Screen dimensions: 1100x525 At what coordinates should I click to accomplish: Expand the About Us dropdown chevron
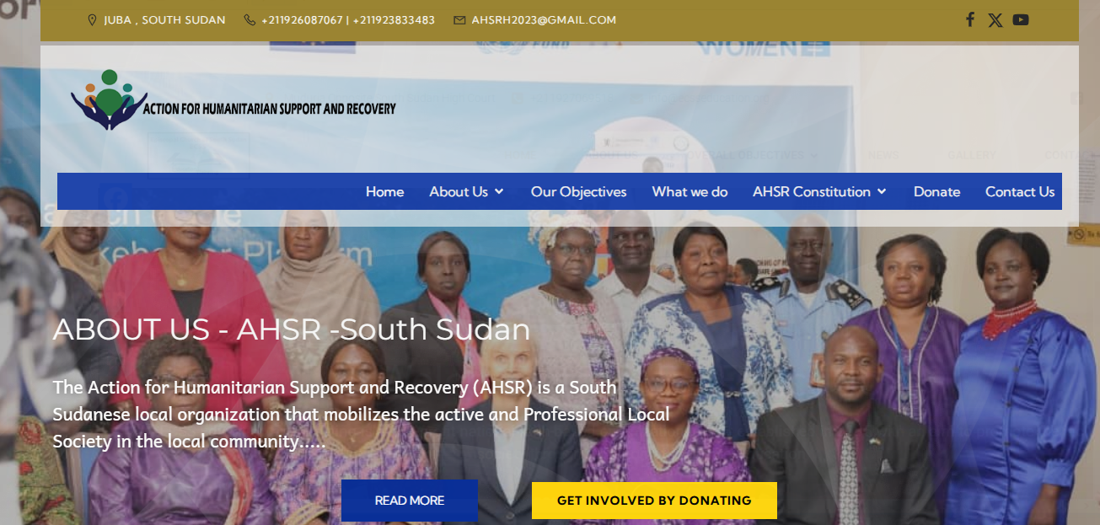pos(499,192)
